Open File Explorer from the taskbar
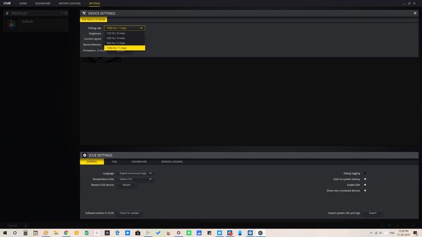This screenshot has width=422, height=237. click(x=56, y=233)
